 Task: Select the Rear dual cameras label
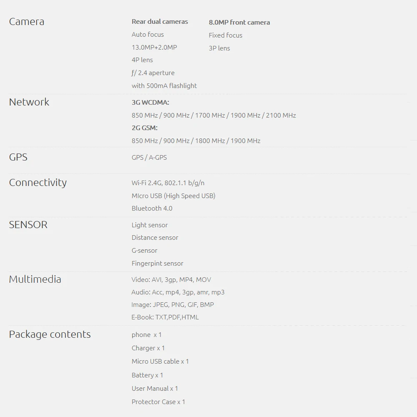(160, 22)
